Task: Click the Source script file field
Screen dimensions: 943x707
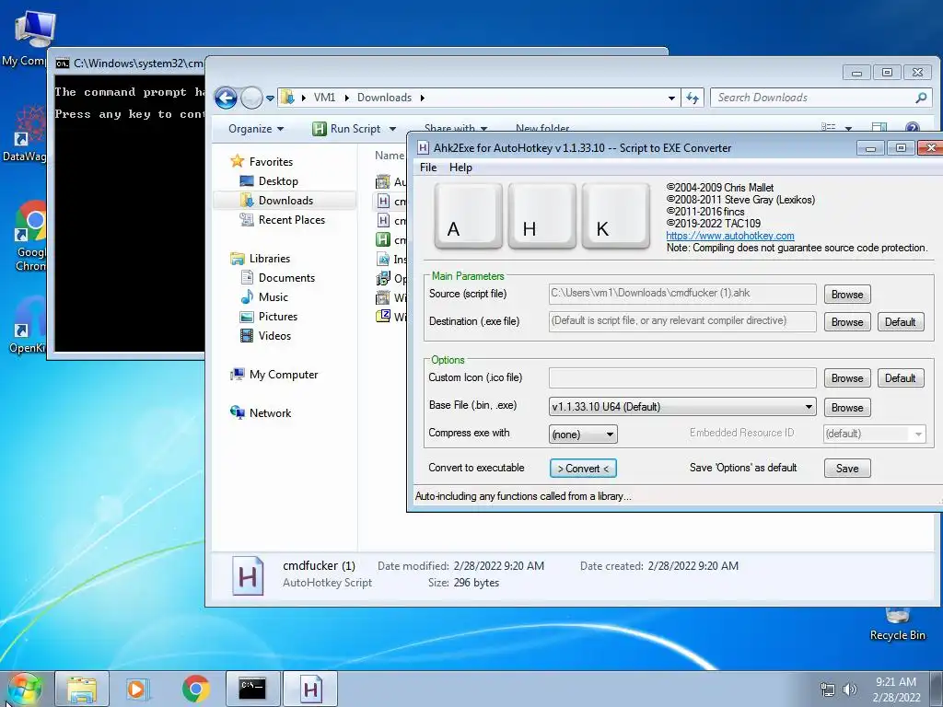Action: (682, 294)
